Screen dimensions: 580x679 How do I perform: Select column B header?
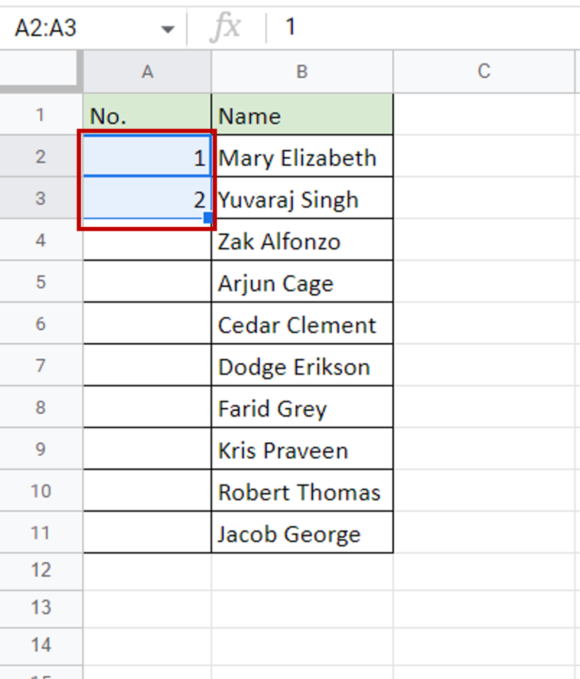coord(302,72)
